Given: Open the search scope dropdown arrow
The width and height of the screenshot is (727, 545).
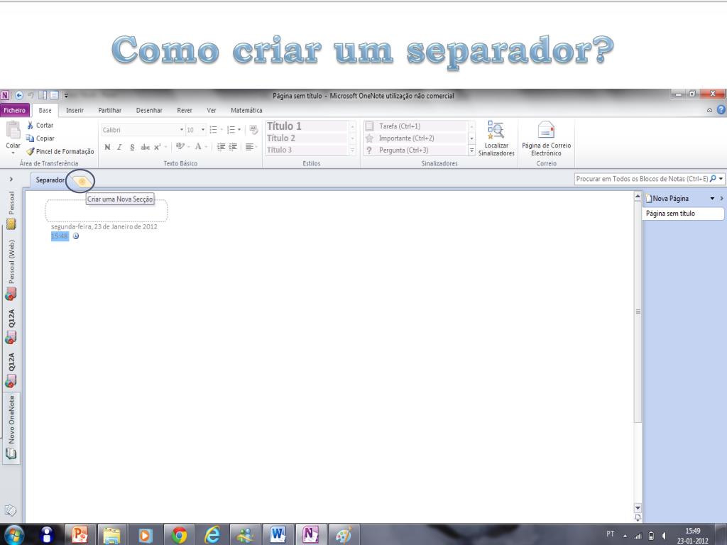Looking at the screenshot, I should pos(721,179).
